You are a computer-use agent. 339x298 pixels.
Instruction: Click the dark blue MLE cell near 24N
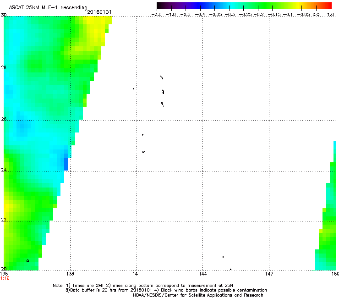(x=66, y=164)
